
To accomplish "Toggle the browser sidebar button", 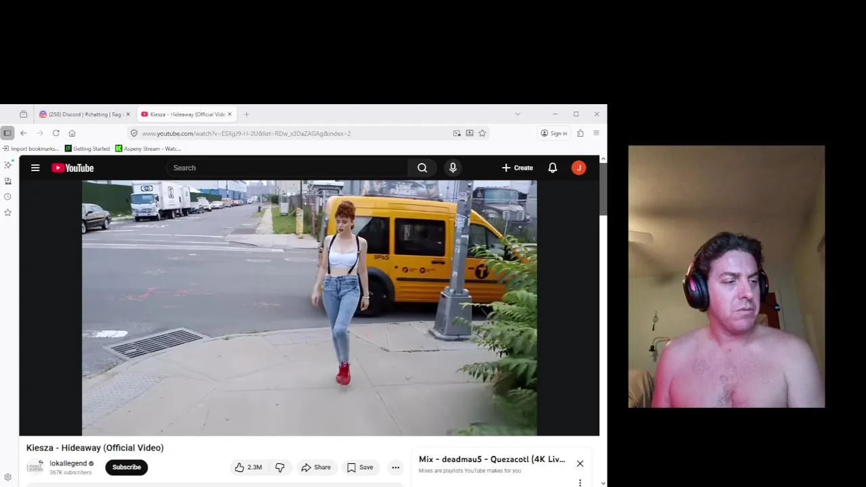I will 7,133.
